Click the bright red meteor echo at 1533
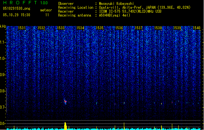 (65, 101)
